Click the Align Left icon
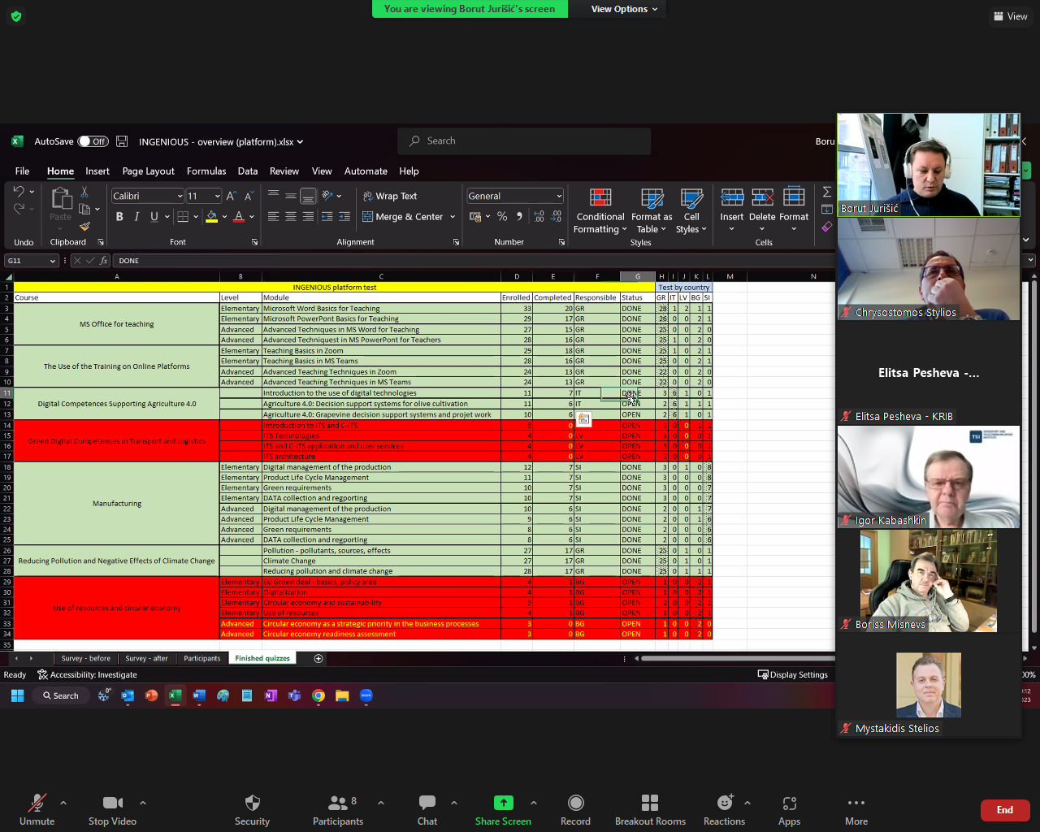The height and width of the screenshot is (832, 1040). click(x=274, y=217)
